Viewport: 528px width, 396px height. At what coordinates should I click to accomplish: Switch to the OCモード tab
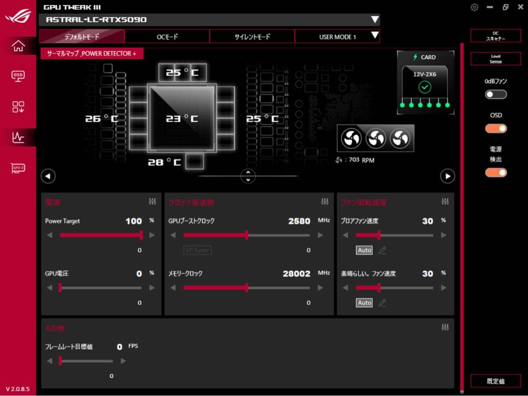pyautogui.click(x=168, y=36)
